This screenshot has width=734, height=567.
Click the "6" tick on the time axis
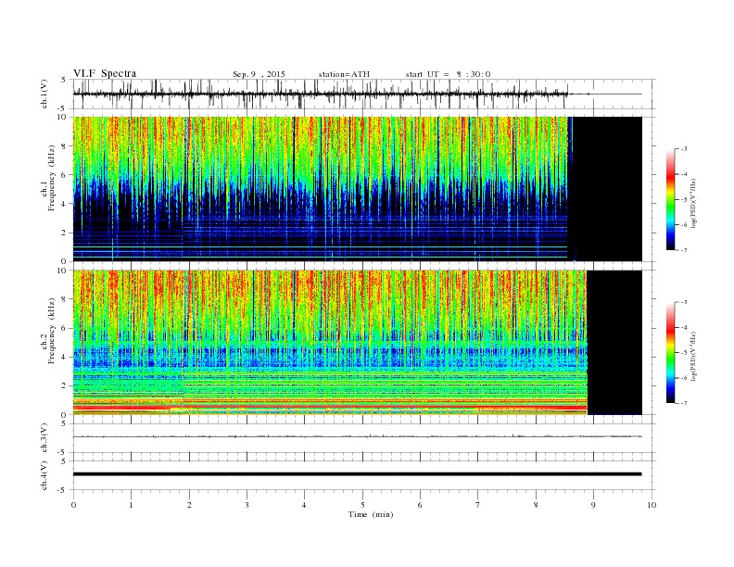tap(420, 505)
